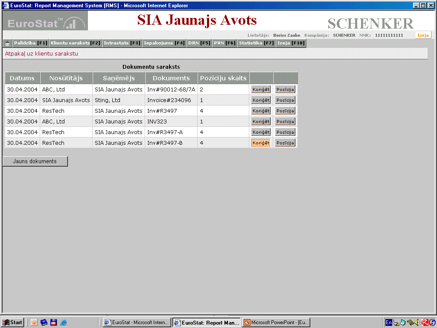Click the volume speaker tray icon
437x328 pixels.
point(417,323)
